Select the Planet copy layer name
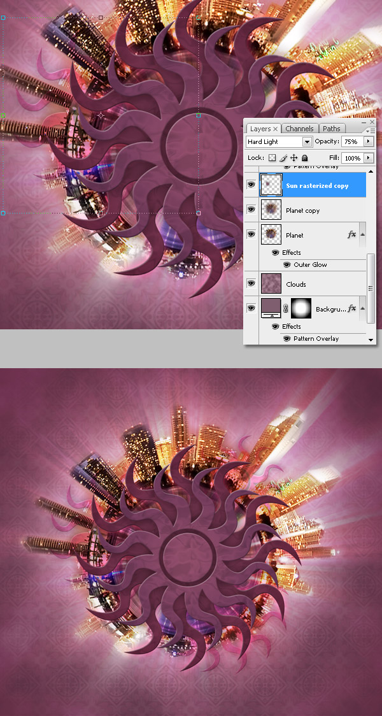The height and width of the screenshot is (716, 382). click(302, 210)
